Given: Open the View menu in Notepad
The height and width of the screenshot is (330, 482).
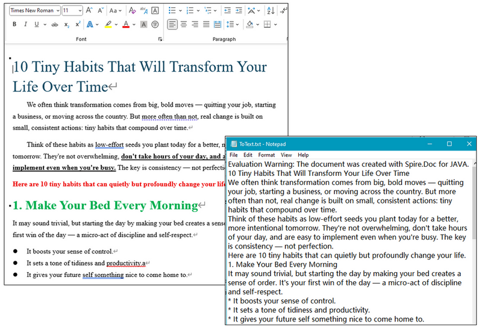Looking at the screenshot, I should pos(286,155).
